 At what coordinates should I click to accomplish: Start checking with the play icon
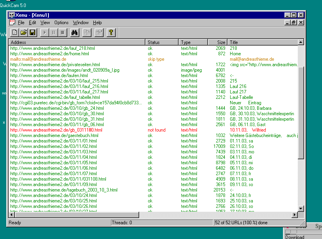45,33
